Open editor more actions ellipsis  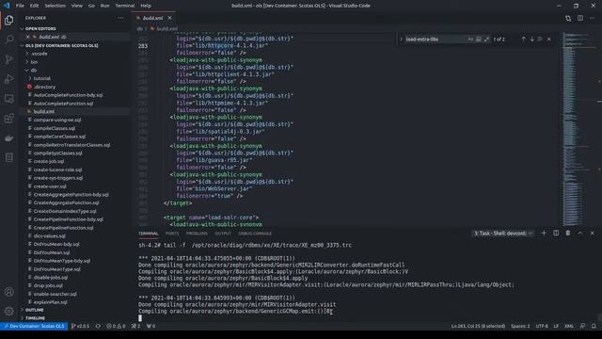[592, 18]
